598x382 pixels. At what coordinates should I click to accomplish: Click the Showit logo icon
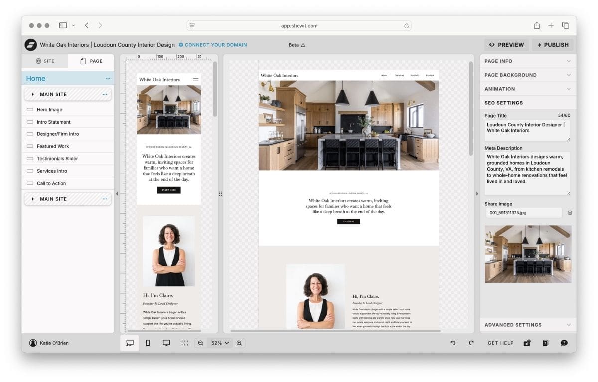coord(31,45)
